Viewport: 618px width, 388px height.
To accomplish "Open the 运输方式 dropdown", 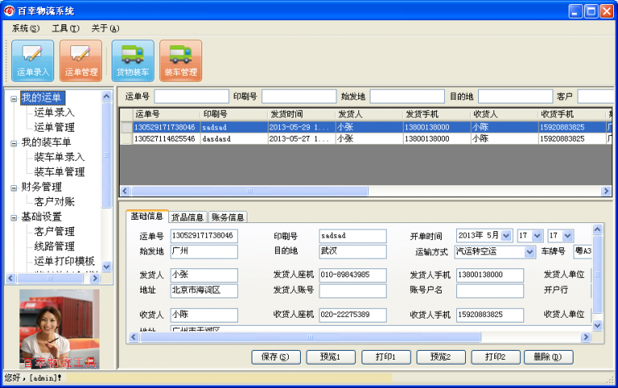I will (x=528, y=251).
